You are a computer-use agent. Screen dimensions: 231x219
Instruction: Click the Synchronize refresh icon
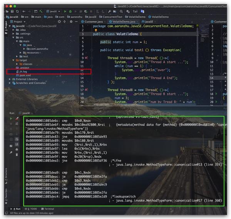point(17,12)
